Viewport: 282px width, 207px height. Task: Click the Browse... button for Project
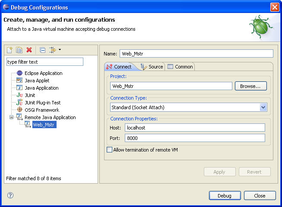tap(250, 86)
